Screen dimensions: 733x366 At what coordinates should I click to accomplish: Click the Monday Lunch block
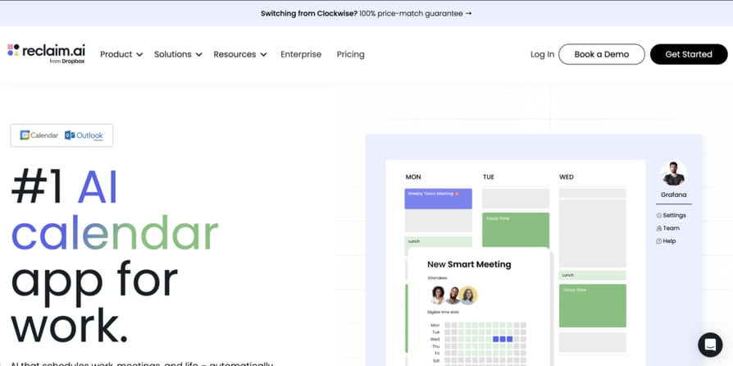click(438, 242)
